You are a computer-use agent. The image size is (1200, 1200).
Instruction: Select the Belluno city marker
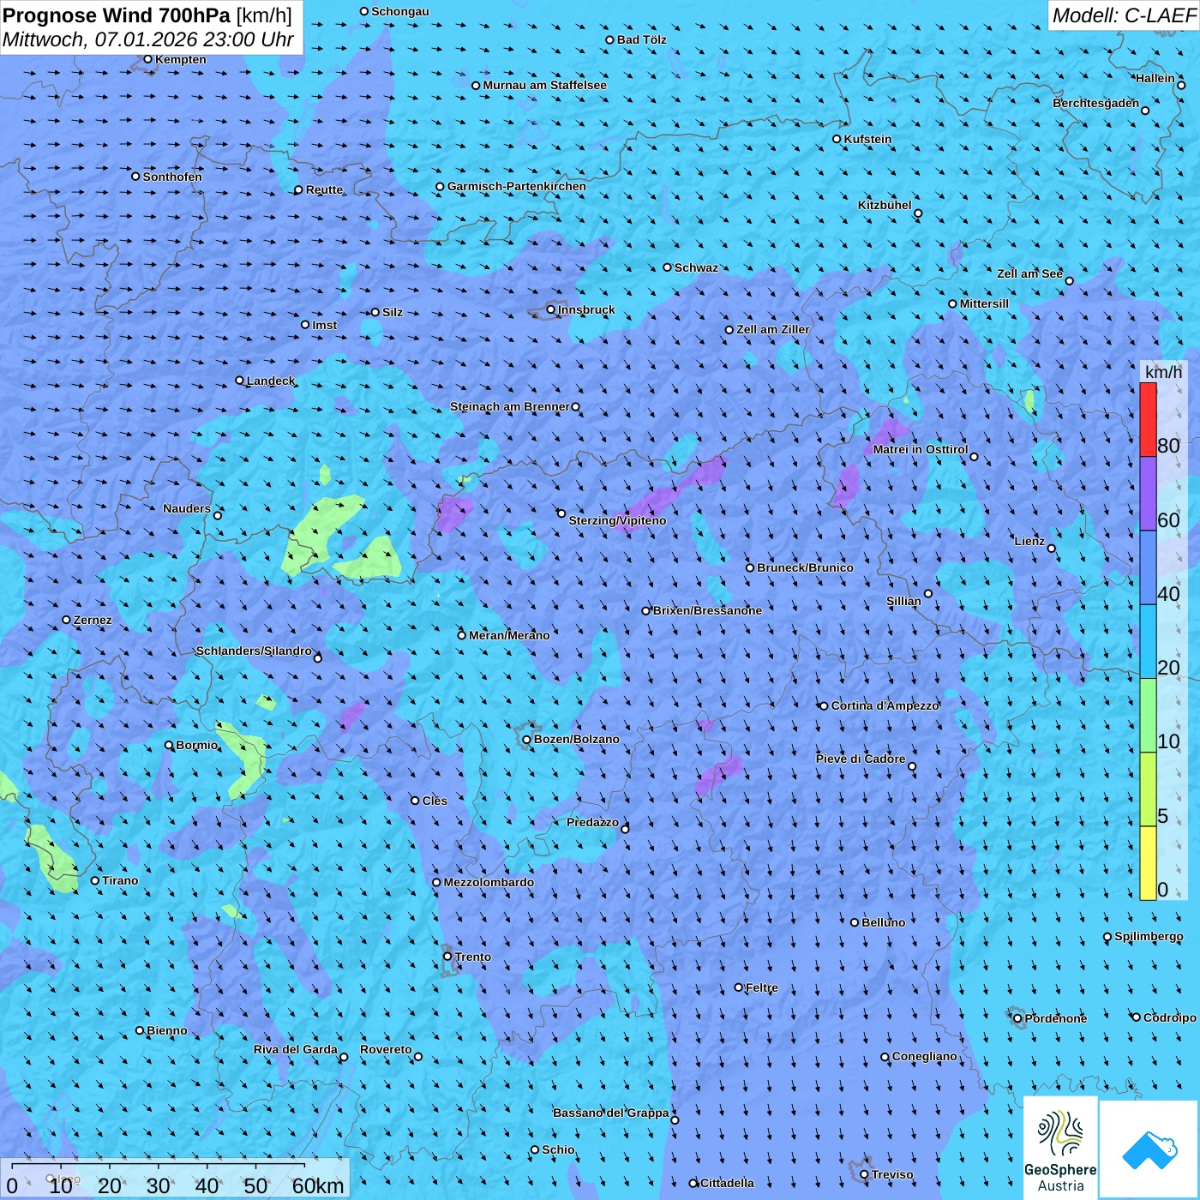(855, 922)
